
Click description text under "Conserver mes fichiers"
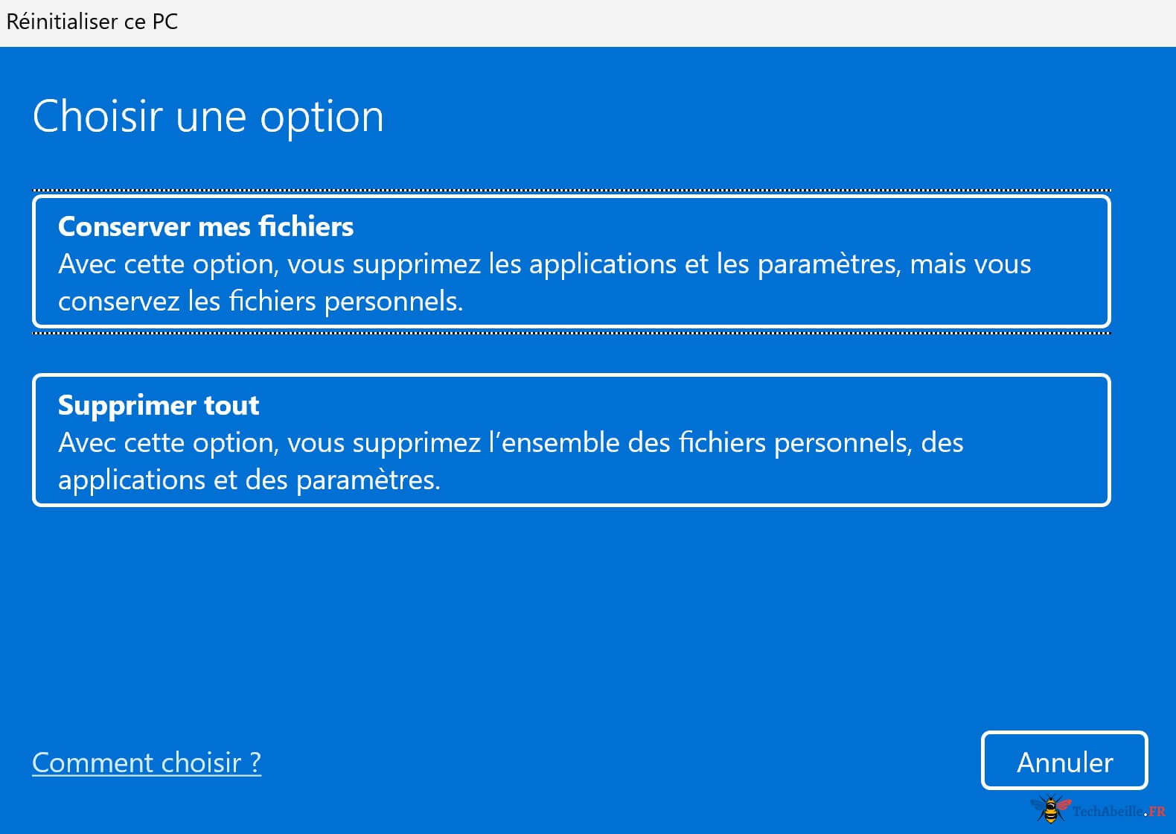(x=544, y=264)
